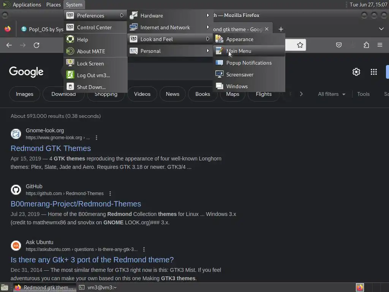Open Firefox extensions button

(x=366, y=45)
